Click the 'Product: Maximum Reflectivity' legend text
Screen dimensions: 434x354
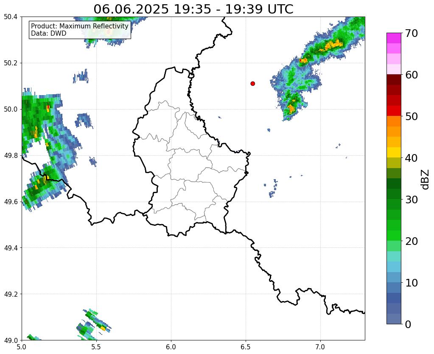[x=80, y=26]
